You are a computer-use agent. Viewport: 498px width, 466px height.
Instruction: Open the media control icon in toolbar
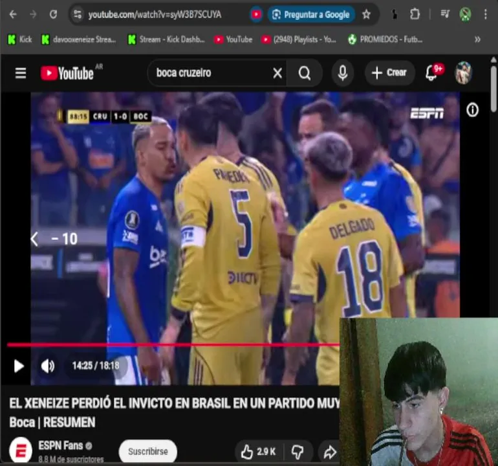[x=445, y=14]
